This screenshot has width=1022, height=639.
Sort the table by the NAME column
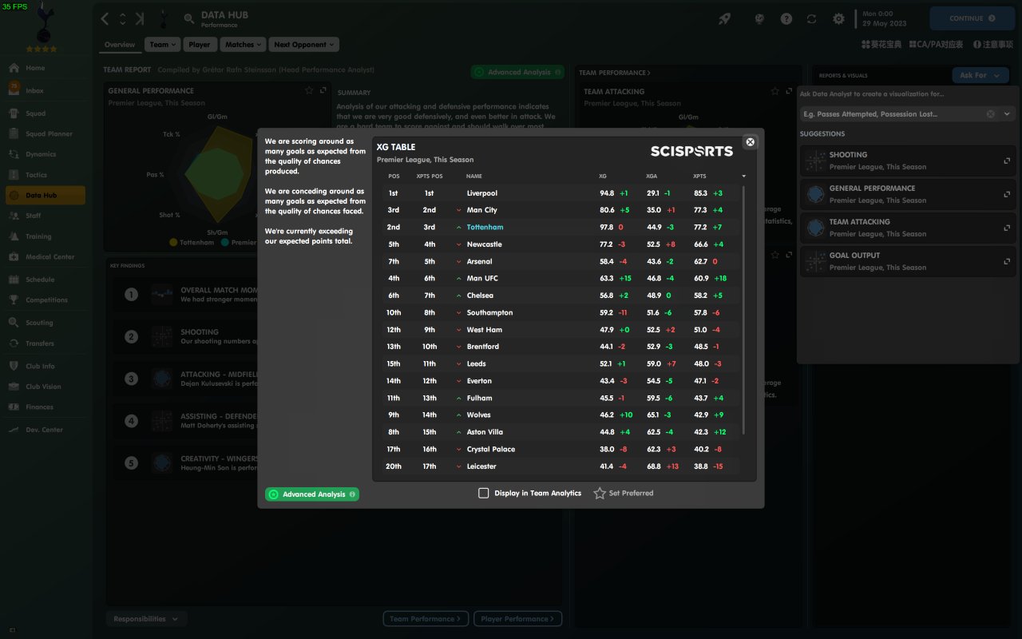tap(474, 176)
